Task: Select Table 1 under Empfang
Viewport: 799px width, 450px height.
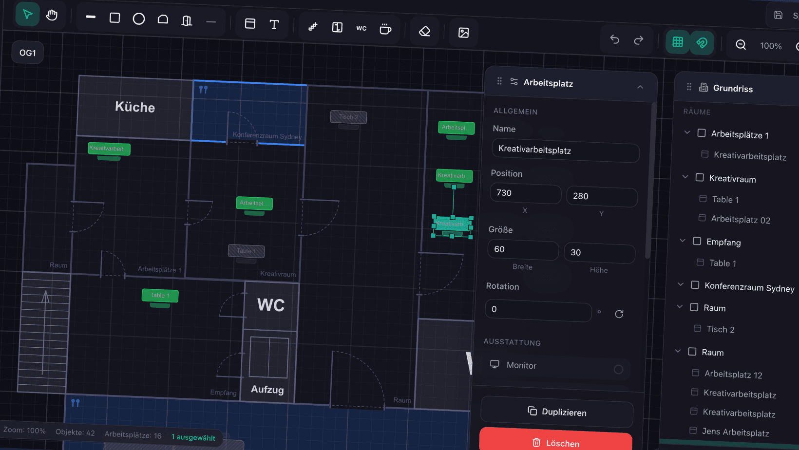Action: [723, 263]
